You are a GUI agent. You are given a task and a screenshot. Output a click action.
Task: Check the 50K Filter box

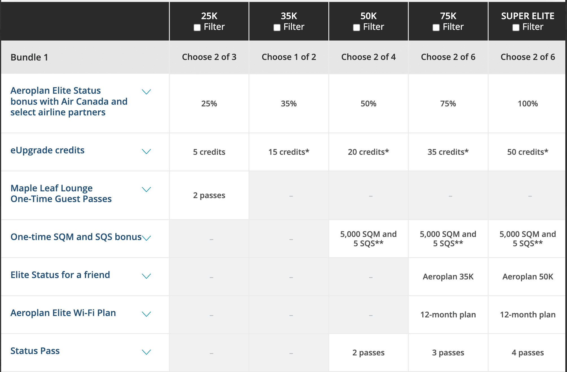coord(357,28)
